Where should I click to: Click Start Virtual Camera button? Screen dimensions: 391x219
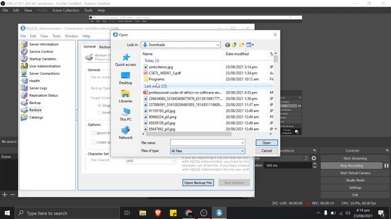point(355,173)
